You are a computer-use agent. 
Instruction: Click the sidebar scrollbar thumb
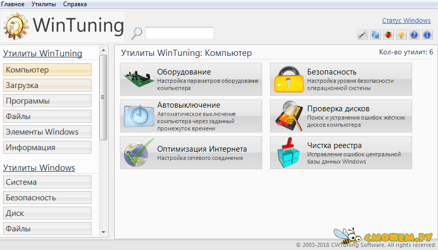103,97
